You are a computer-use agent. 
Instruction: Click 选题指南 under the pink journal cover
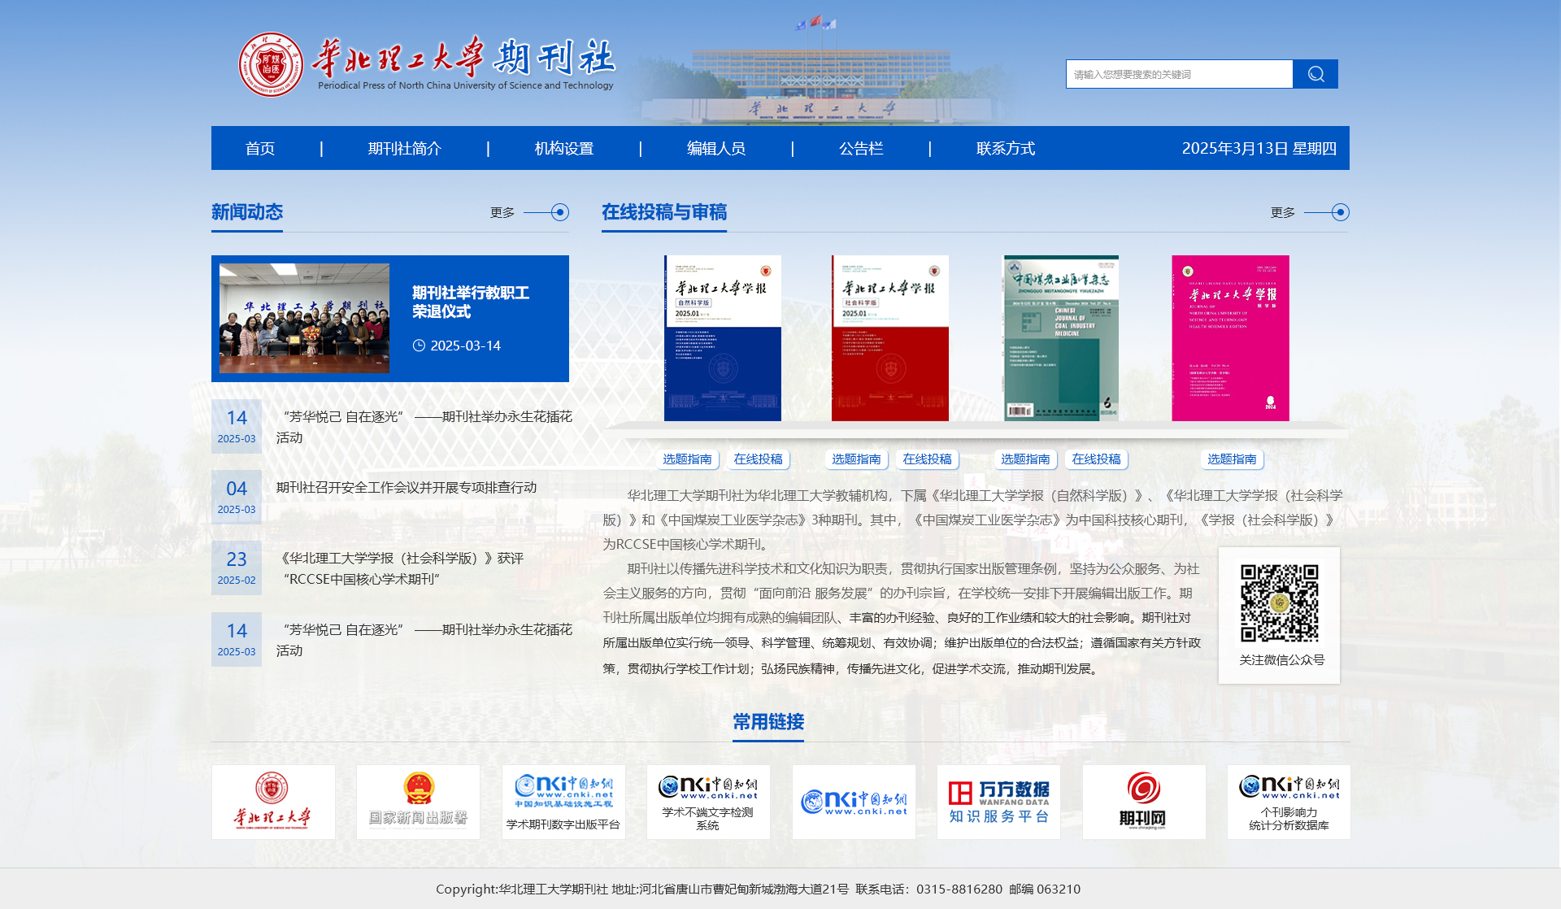(1231, 459)
